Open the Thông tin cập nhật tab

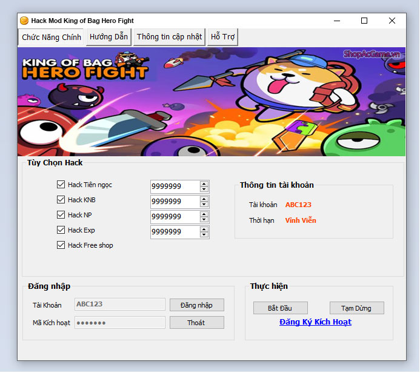pyautogui.click(x=169, y=37)
